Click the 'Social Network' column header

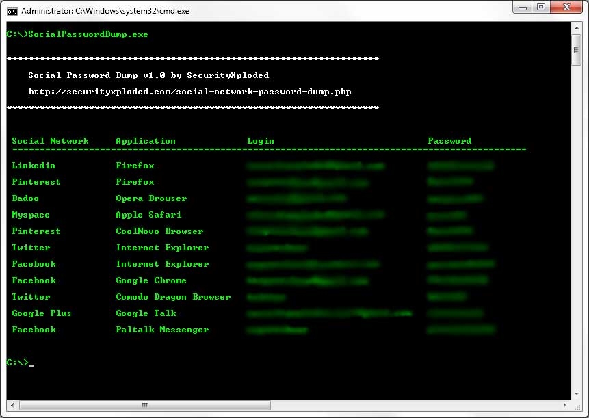51,141
